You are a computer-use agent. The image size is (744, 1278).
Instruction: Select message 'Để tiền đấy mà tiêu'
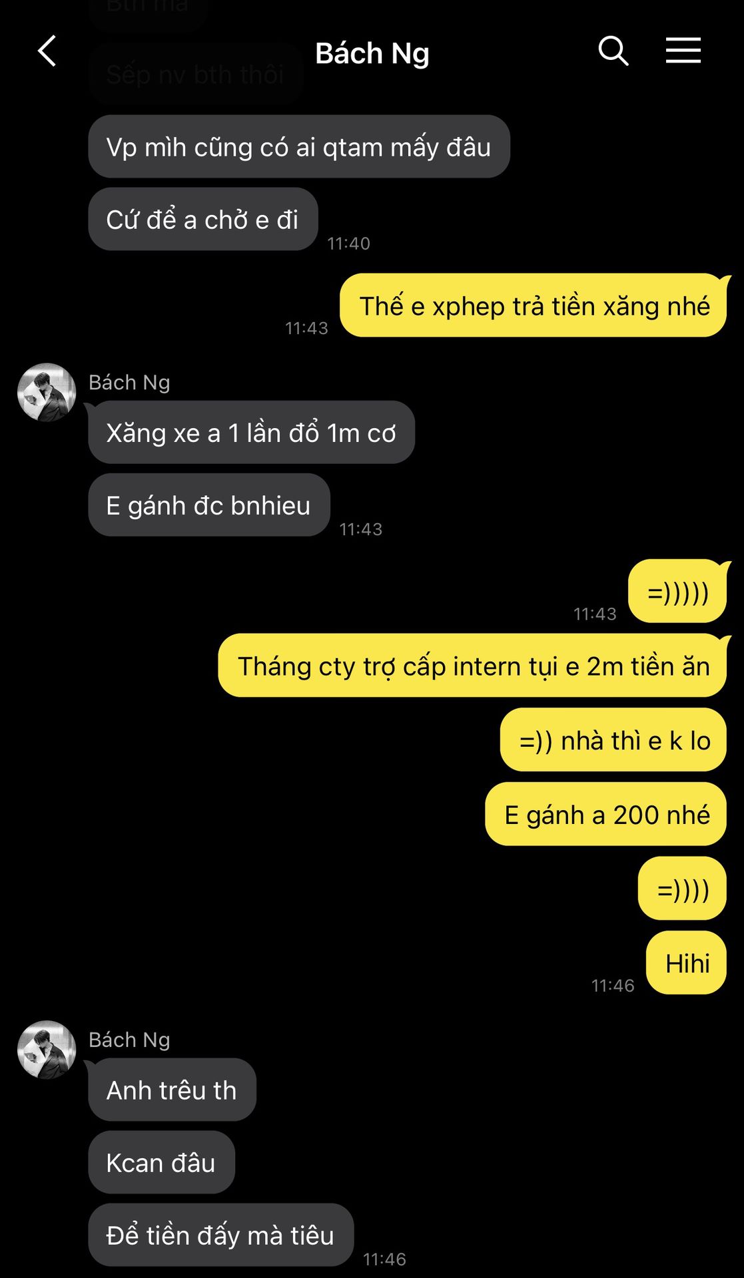point(221,1235)
